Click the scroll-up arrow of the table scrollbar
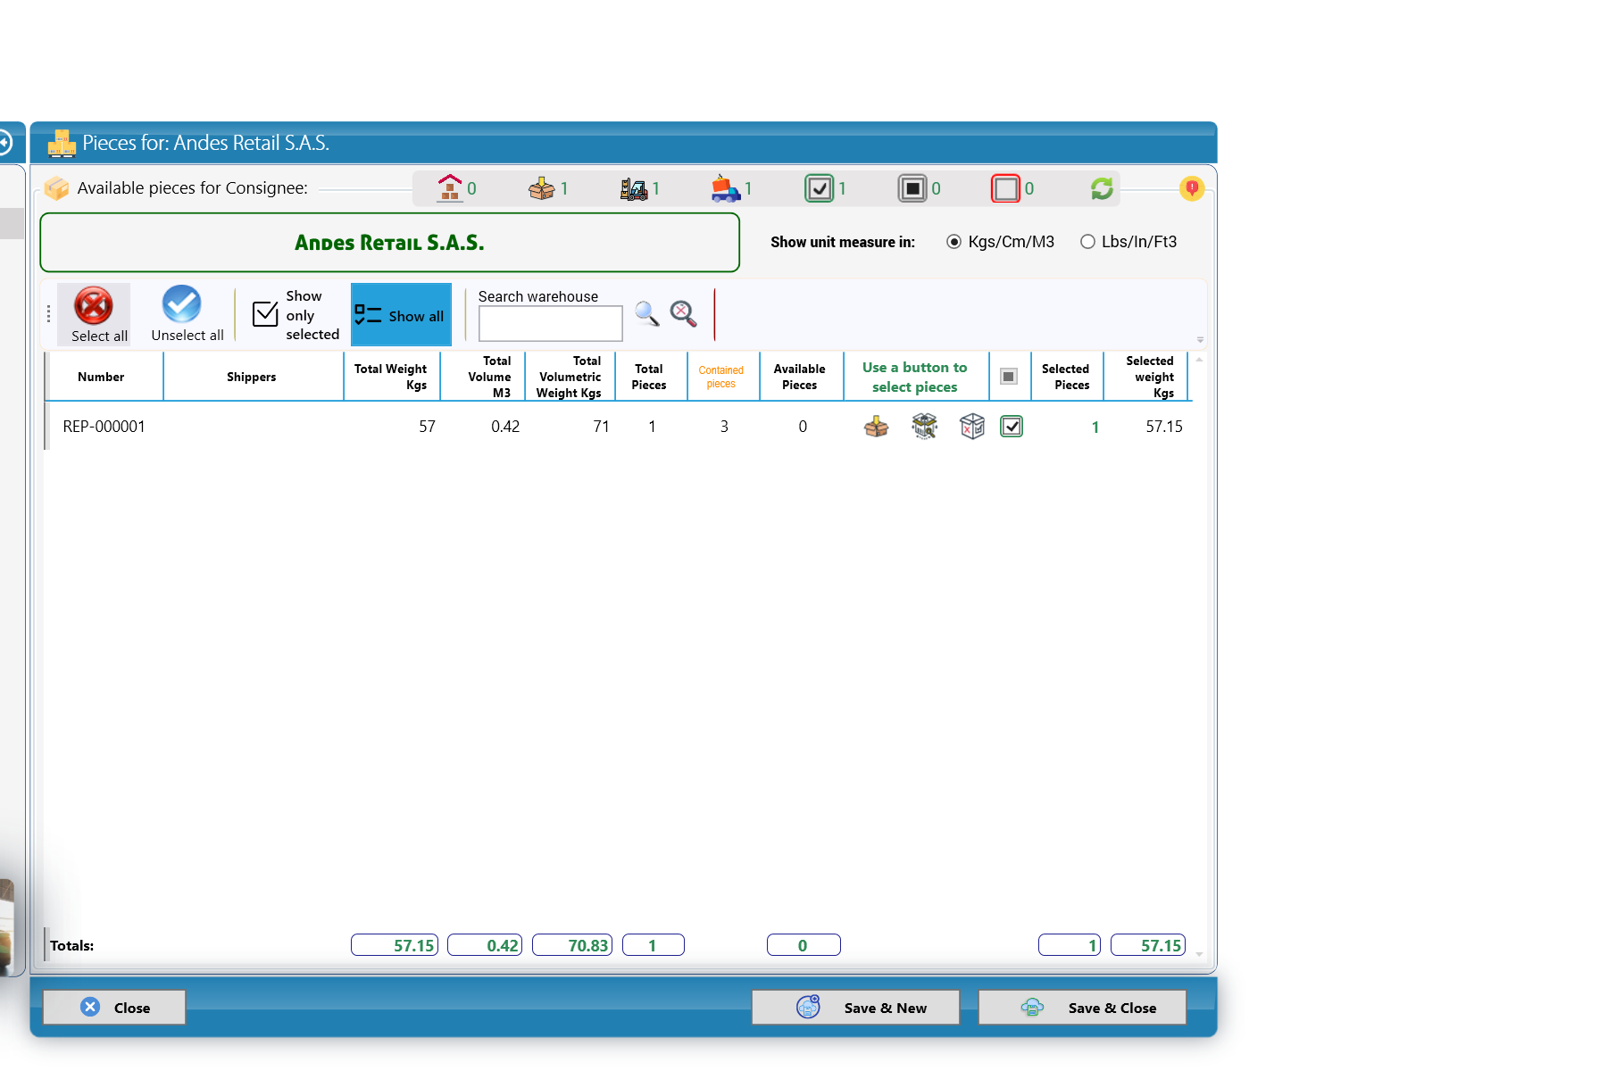The image size is (1607, 1071). coord(1199,360)
